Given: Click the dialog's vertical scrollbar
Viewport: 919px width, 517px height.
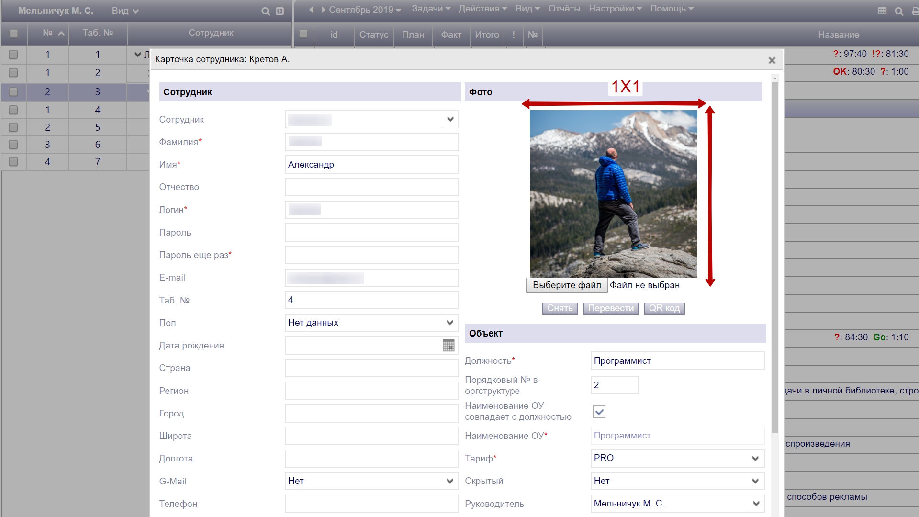Looking at the screenshot, I should (x=775, y=258).
